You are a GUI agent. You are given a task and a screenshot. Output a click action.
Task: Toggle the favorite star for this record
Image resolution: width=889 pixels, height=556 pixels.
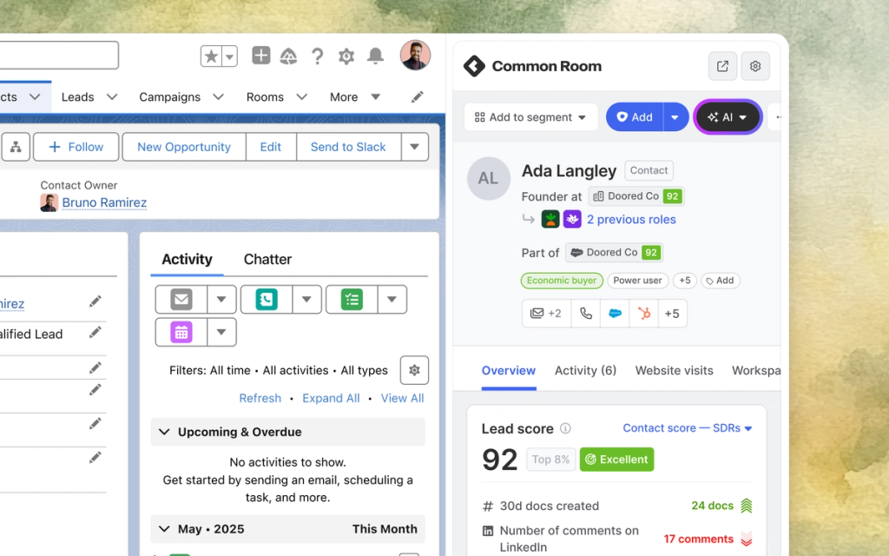tap(211, 55)
